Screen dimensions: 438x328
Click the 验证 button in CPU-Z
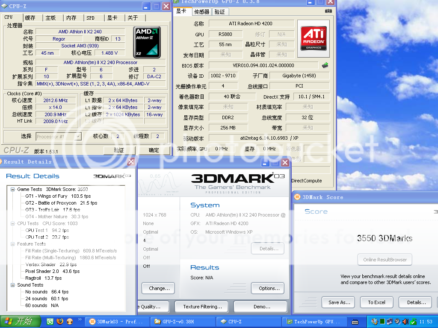point(119,150)
